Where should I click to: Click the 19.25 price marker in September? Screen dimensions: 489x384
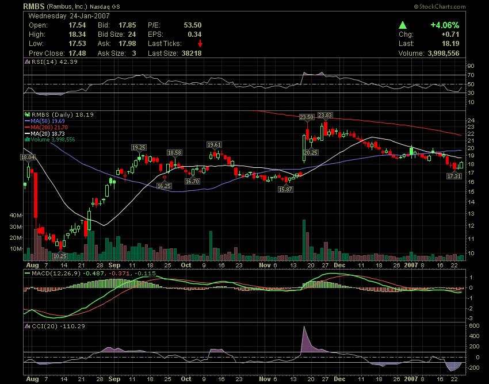point(139,147)
